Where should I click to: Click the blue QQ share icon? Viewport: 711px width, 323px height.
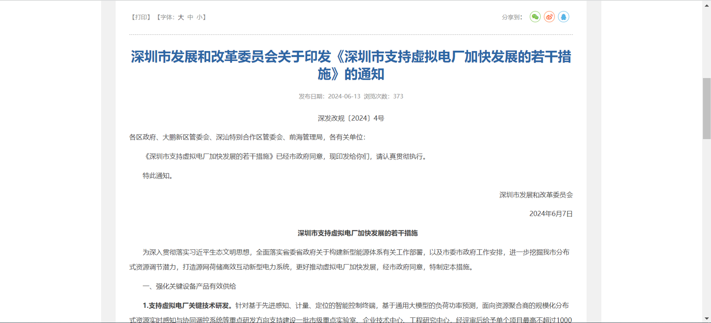[x=563, y=17]
